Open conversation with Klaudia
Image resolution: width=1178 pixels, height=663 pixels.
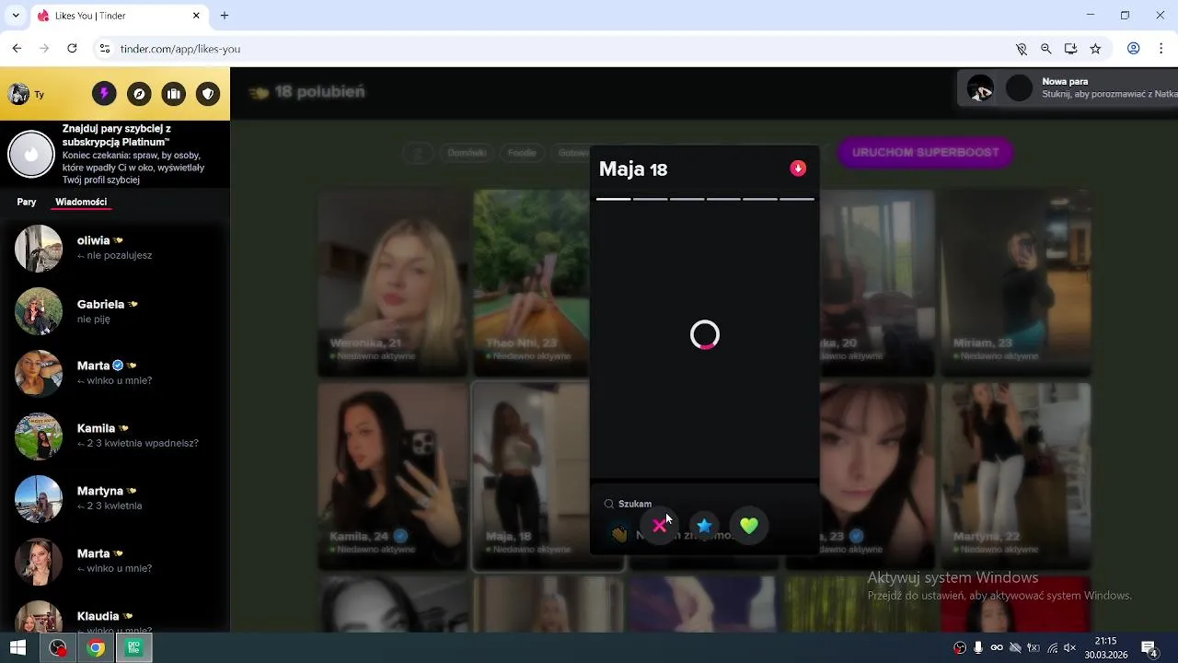[115, 618]
